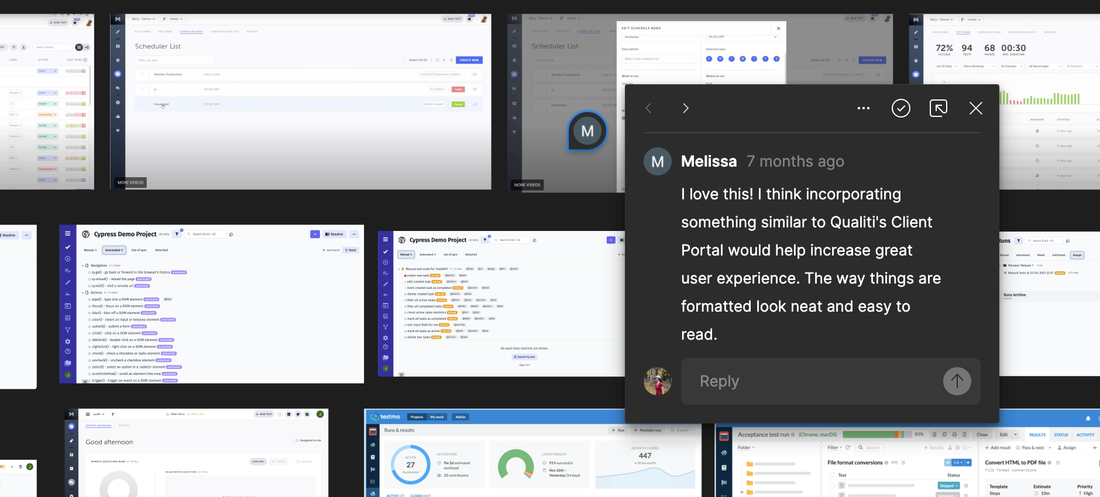
Task: Open the 00:00 GMT time dropdown in Edit Schedule Runs
Action: click(x=742, y=37)
